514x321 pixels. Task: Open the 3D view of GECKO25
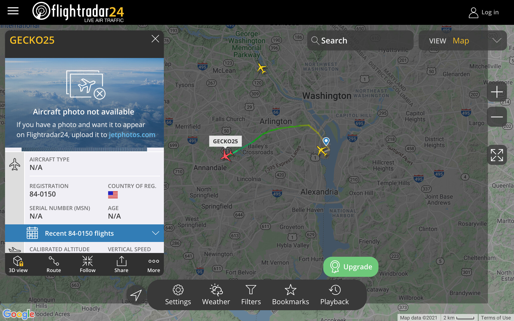pyautogui.click(x=18, y=264)
